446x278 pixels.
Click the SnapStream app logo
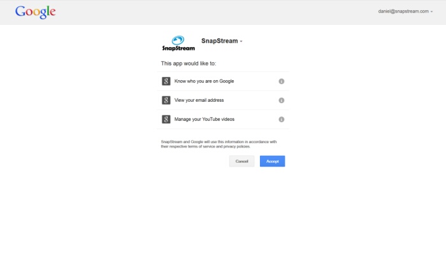[178, 43]
